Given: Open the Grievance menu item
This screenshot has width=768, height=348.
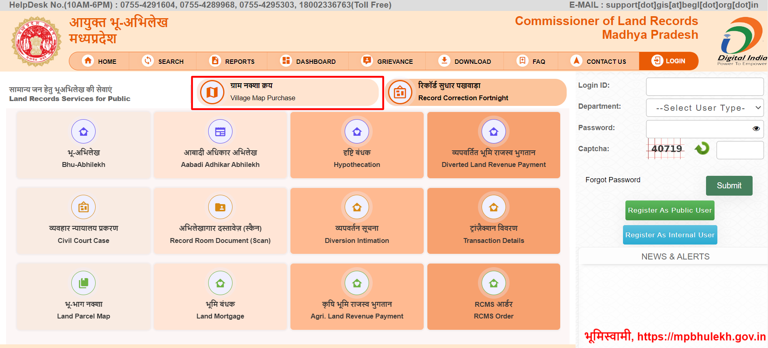Looking at the screenshot, I should coord(387,61).
